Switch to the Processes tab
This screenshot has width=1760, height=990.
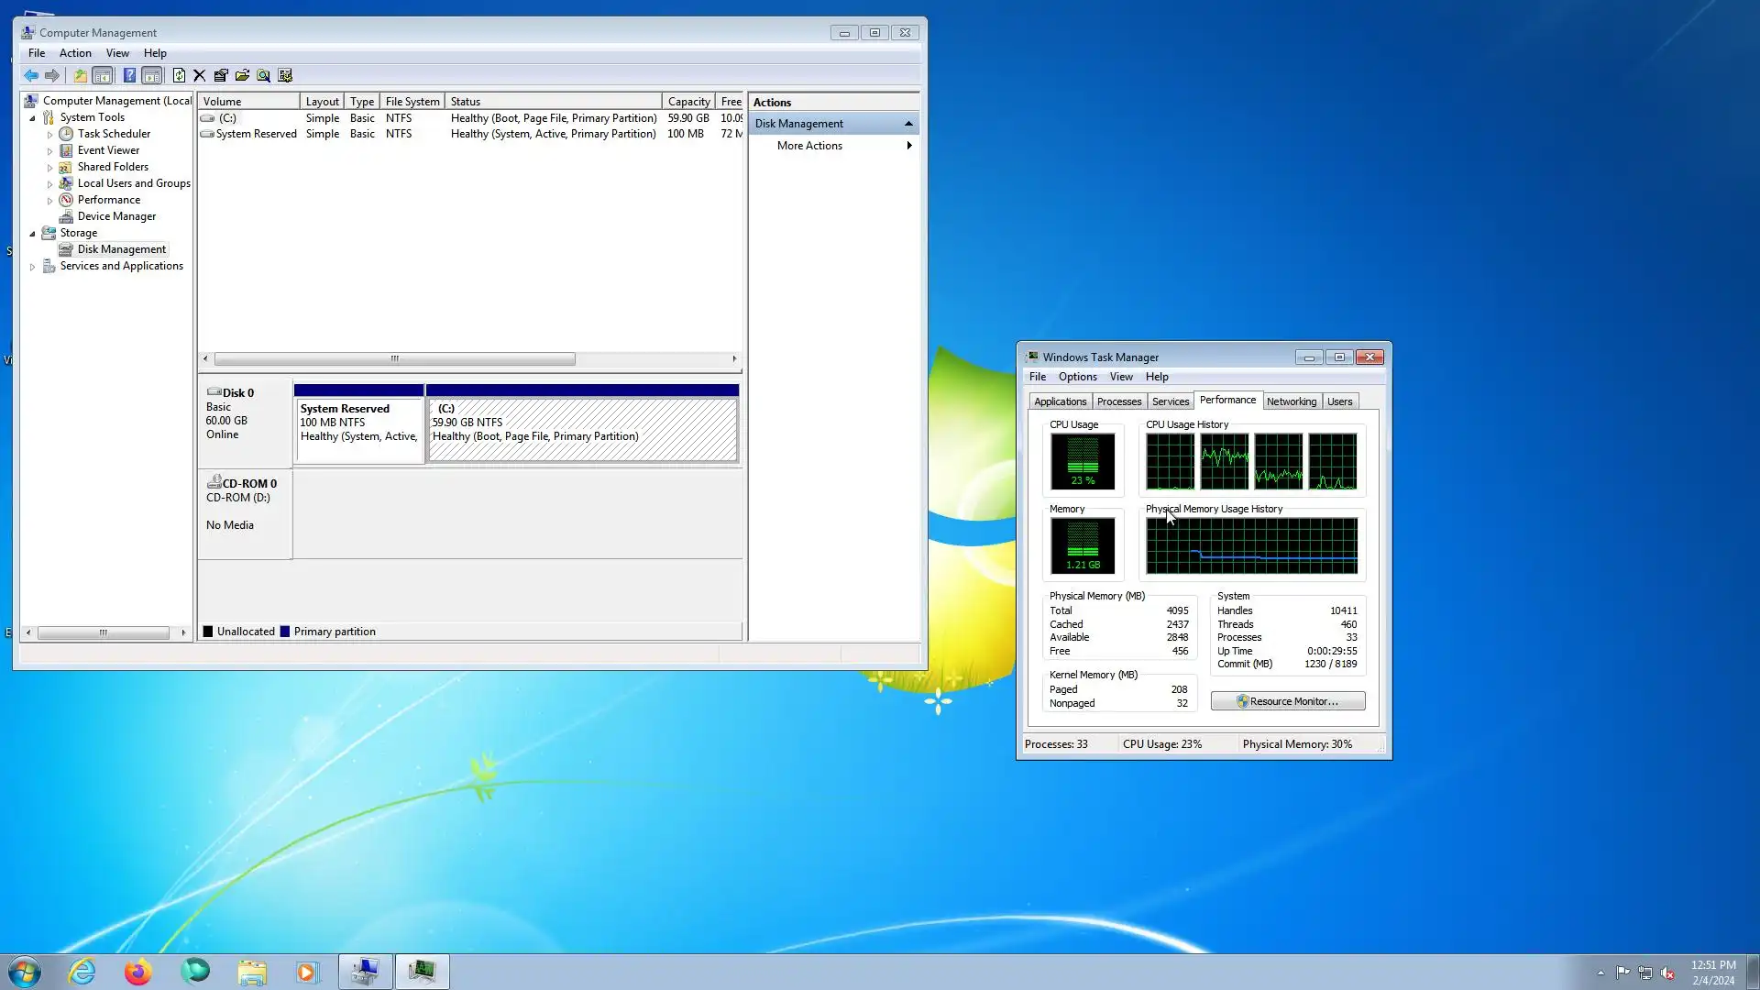click(x=1118, y=401)
